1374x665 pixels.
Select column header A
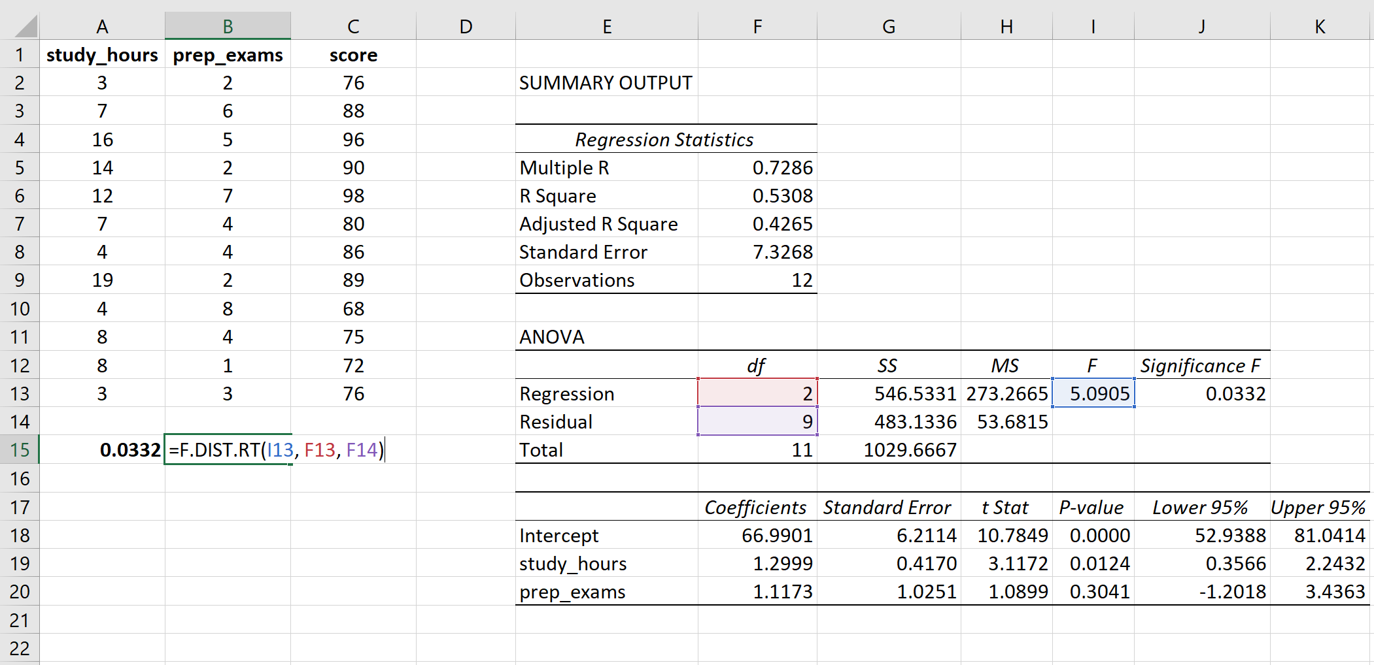pyautogui.click(x=103, y=26)
